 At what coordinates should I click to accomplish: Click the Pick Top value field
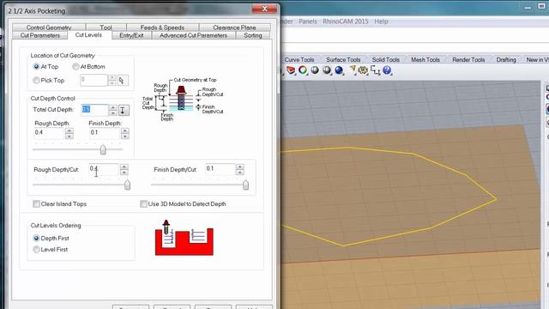(94, 80)
